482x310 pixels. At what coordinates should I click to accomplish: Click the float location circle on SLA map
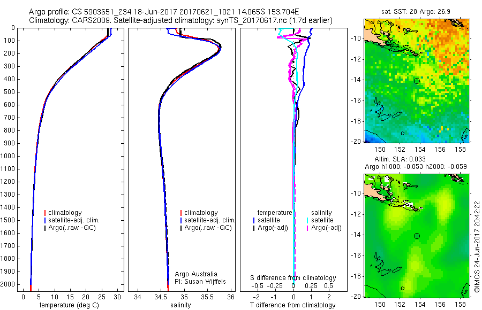pyautogui.click(x=417, y=236)
